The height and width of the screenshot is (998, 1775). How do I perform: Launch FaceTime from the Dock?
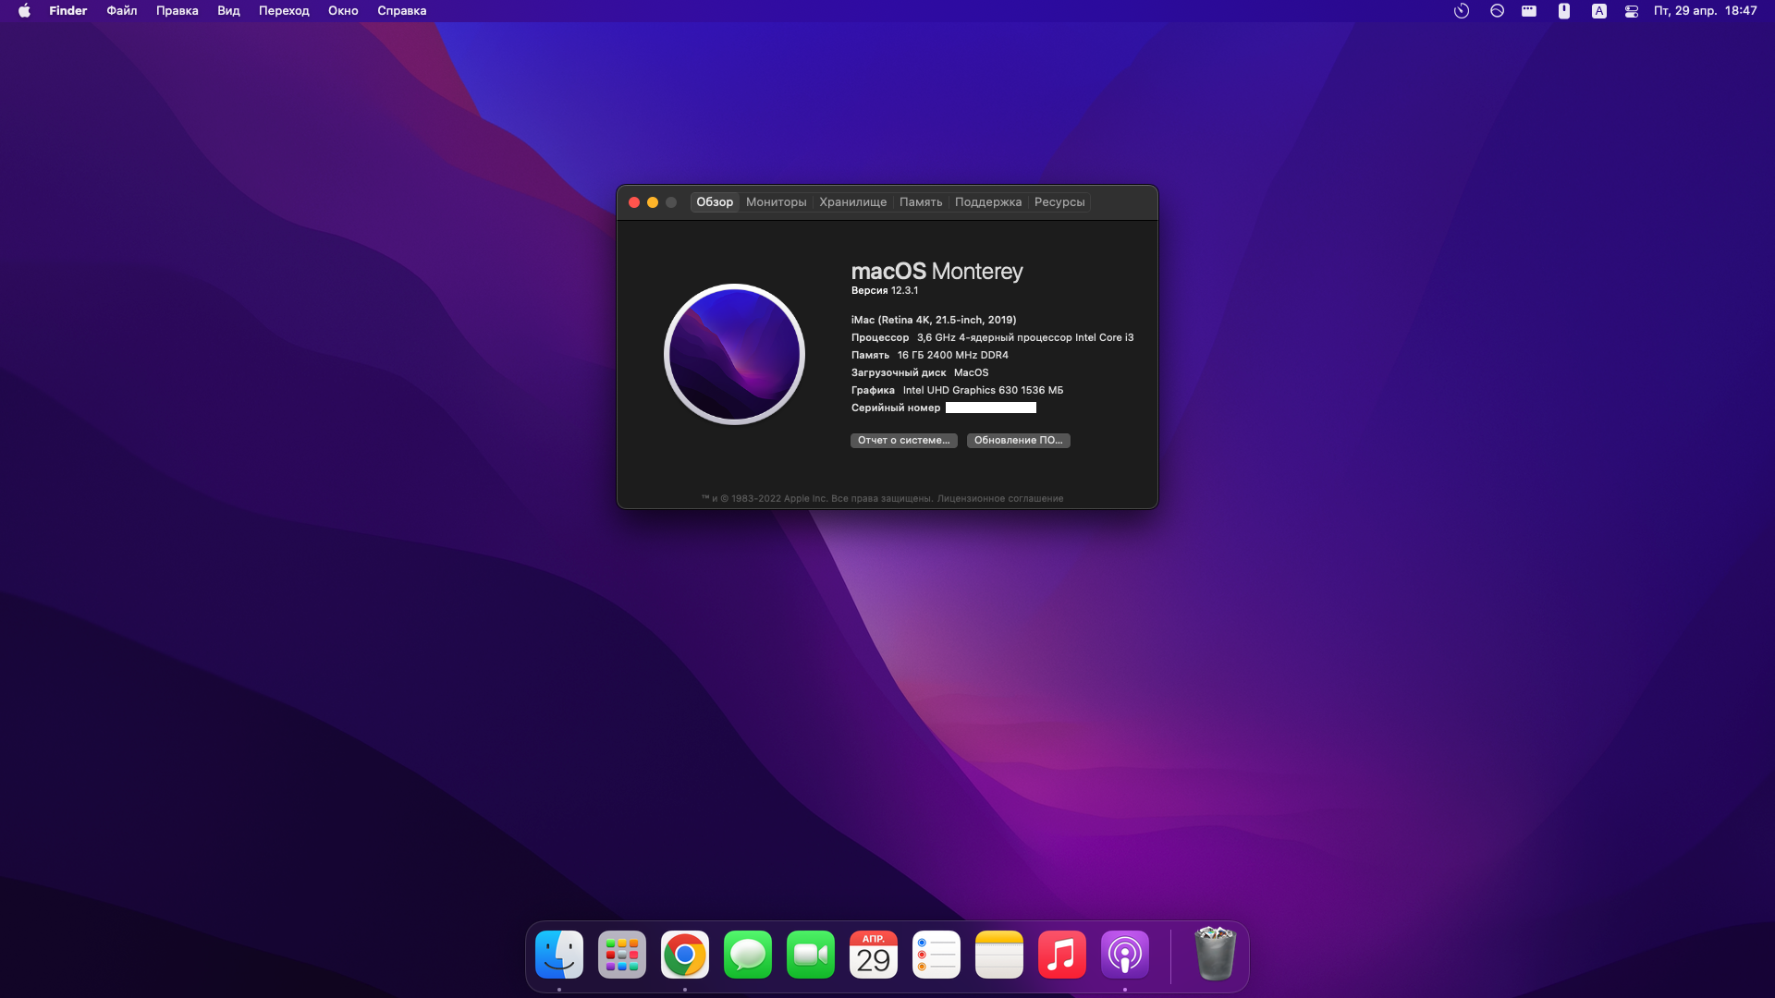[811, 955]
